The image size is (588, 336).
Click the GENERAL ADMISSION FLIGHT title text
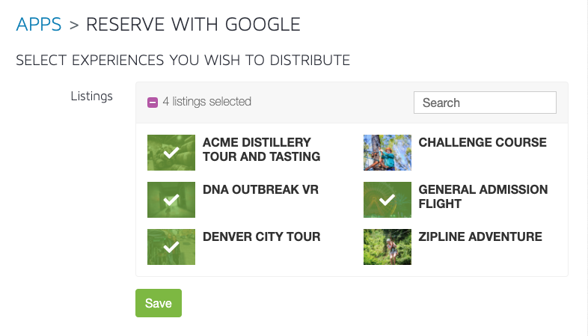tap(483, 197)
